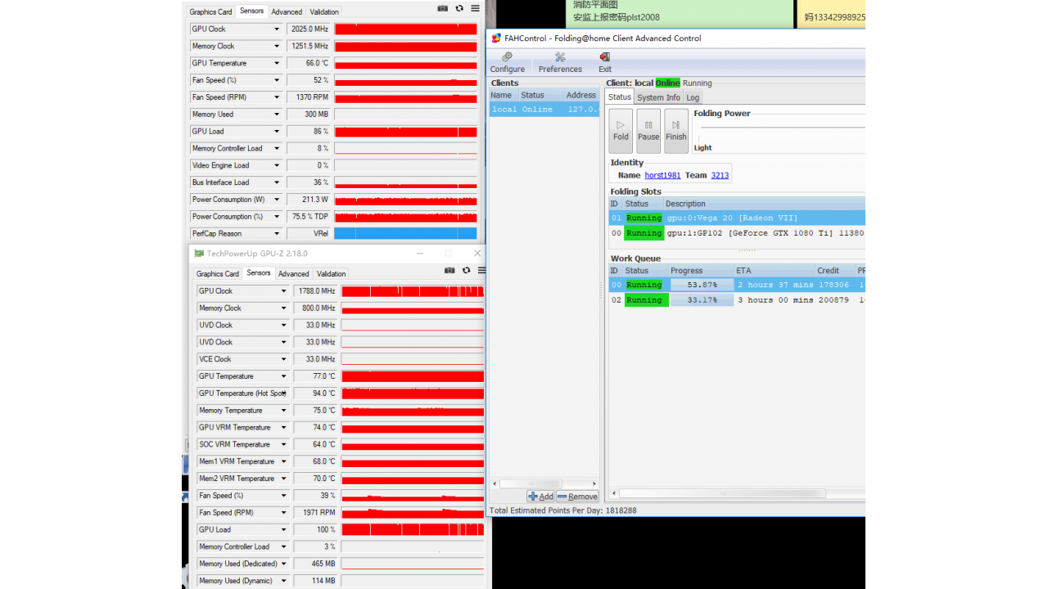Image resolution: width=1048 pixels, height=589 pixels.
Task: Open the Log tab in FAHControl
Action: coord(693,97)
